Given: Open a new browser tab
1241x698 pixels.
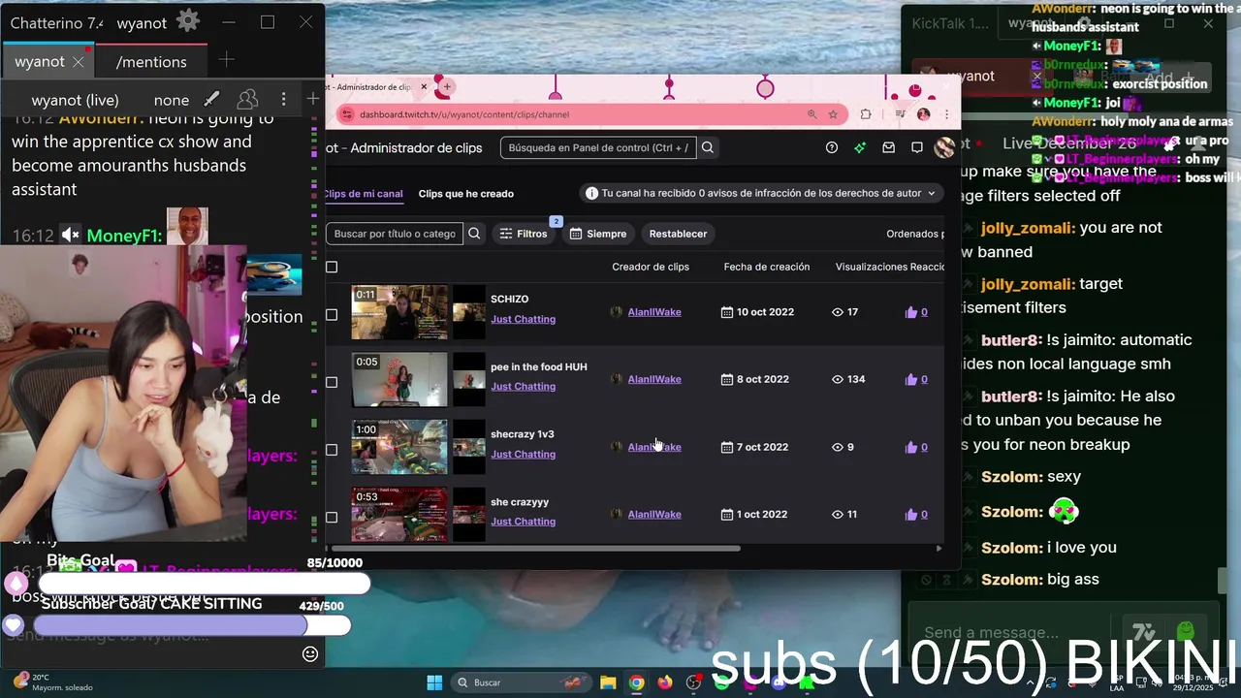Looking at the screenshot, I should coord(446,86).
